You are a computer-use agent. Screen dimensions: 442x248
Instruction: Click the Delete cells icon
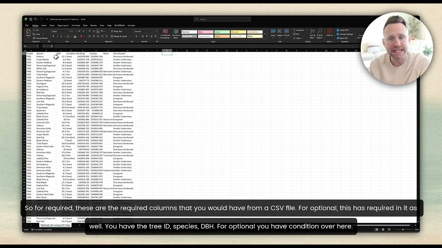click(x=280, y=31)
